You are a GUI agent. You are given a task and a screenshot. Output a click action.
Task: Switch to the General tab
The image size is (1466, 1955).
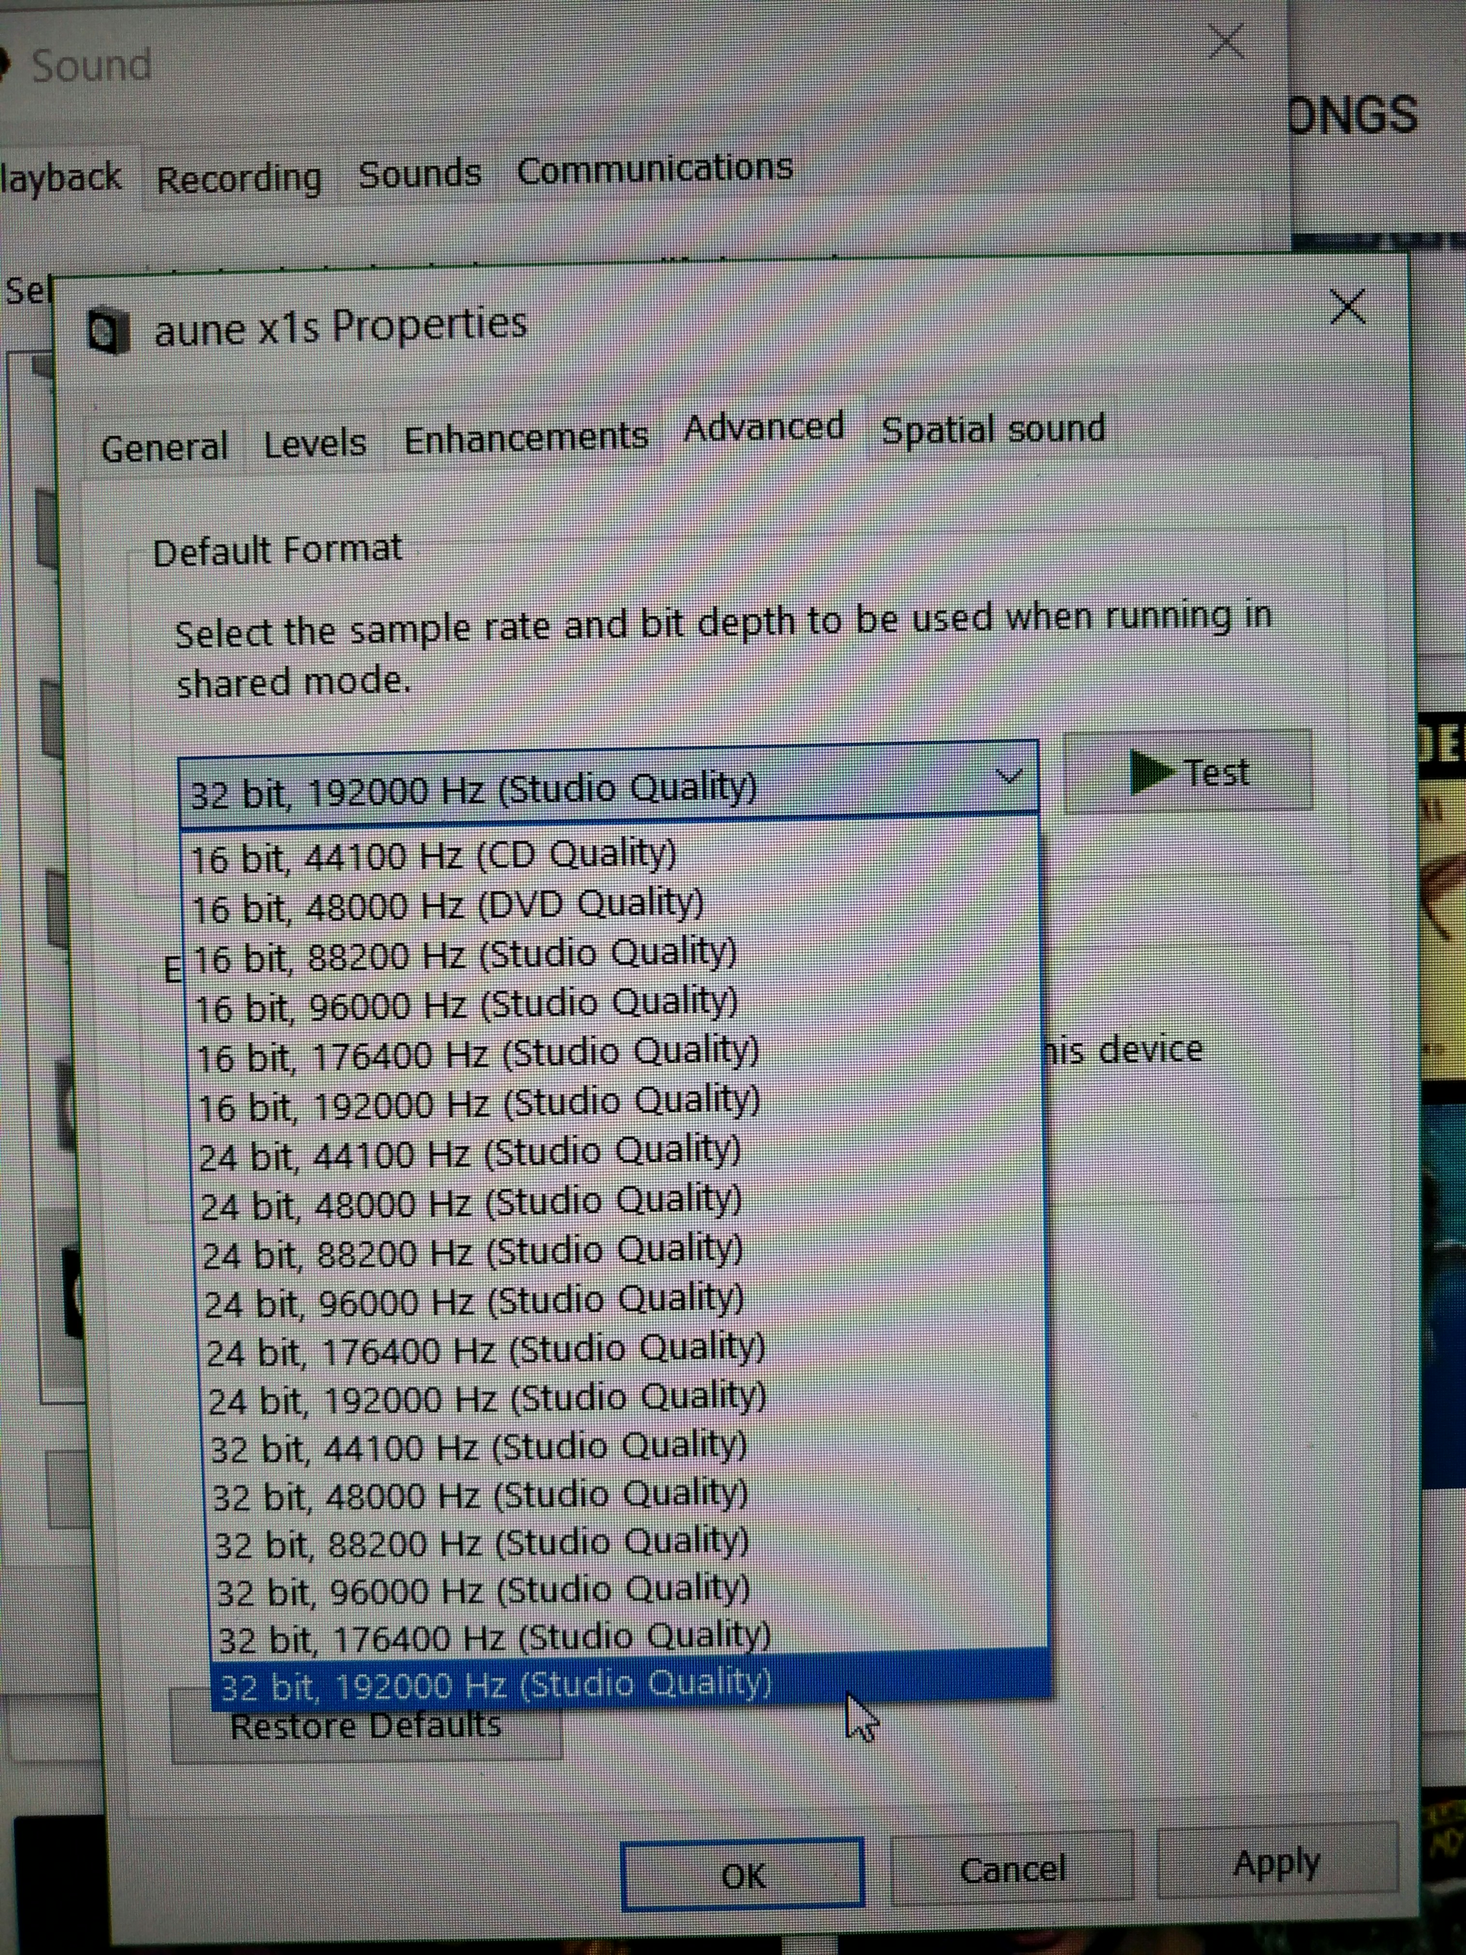(164, 446)
